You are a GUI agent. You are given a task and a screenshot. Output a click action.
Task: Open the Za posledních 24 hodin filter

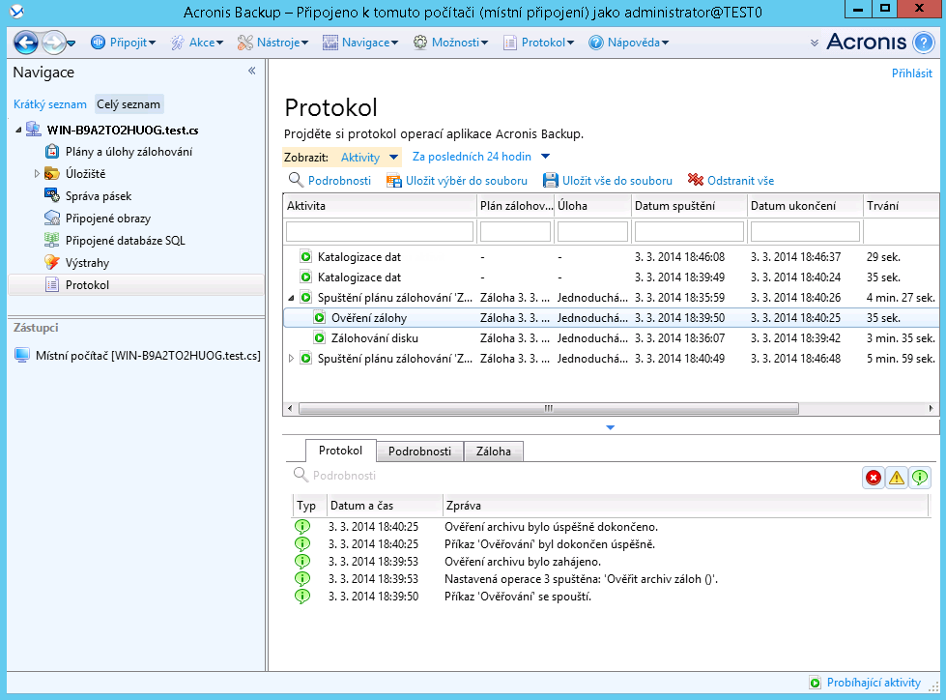tap(481, 157)
